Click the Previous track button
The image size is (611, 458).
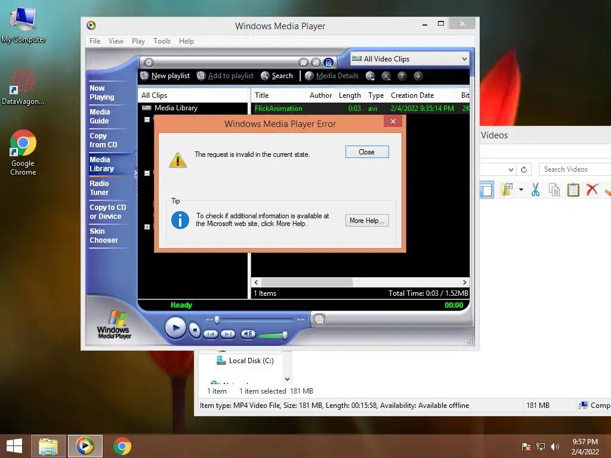pos(211,334)
